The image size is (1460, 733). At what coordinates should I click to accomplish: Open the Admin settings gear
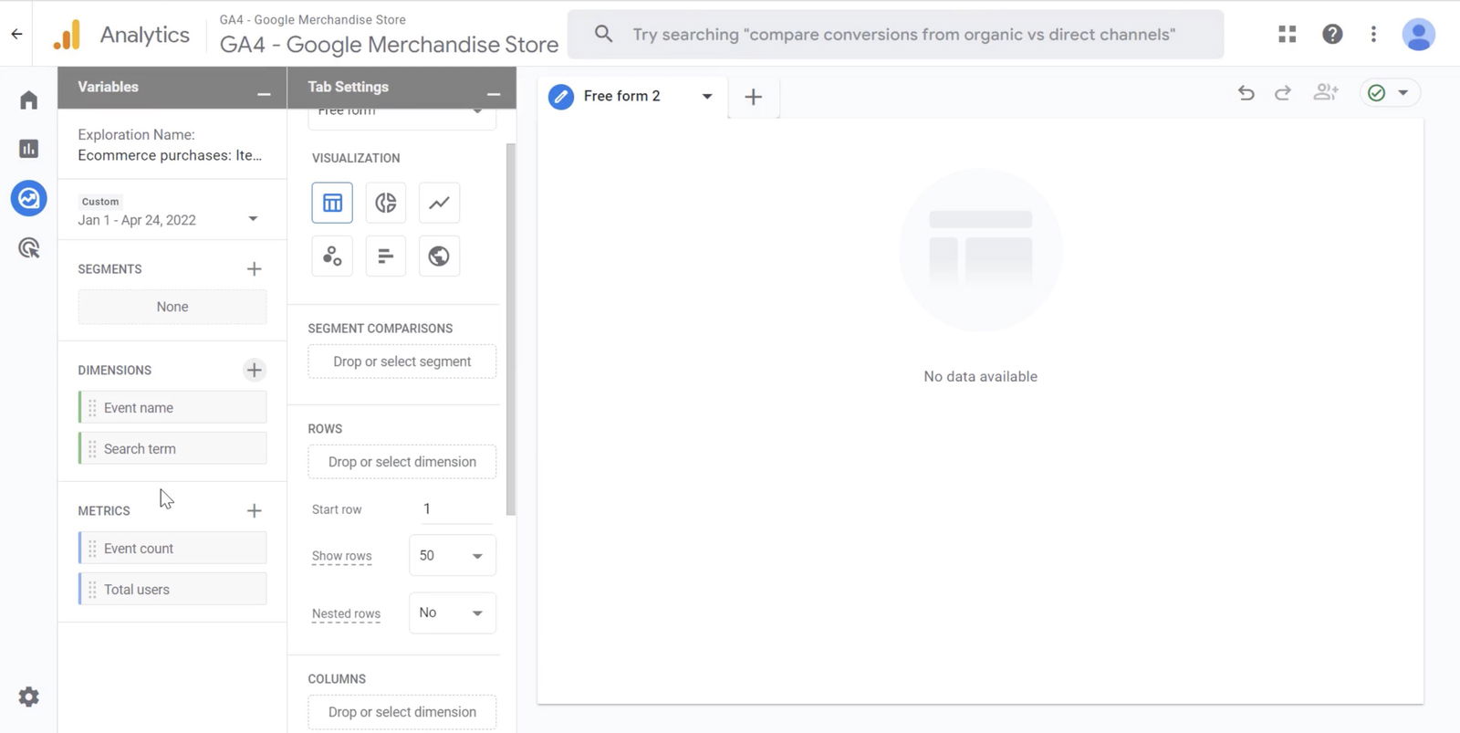(29, 697)
